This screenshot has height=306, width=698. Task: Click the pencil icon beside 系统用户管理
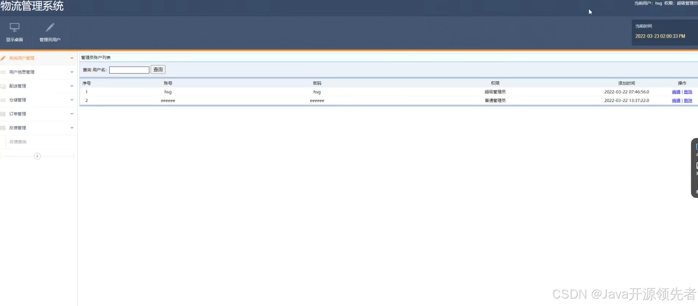pos(3,58)
